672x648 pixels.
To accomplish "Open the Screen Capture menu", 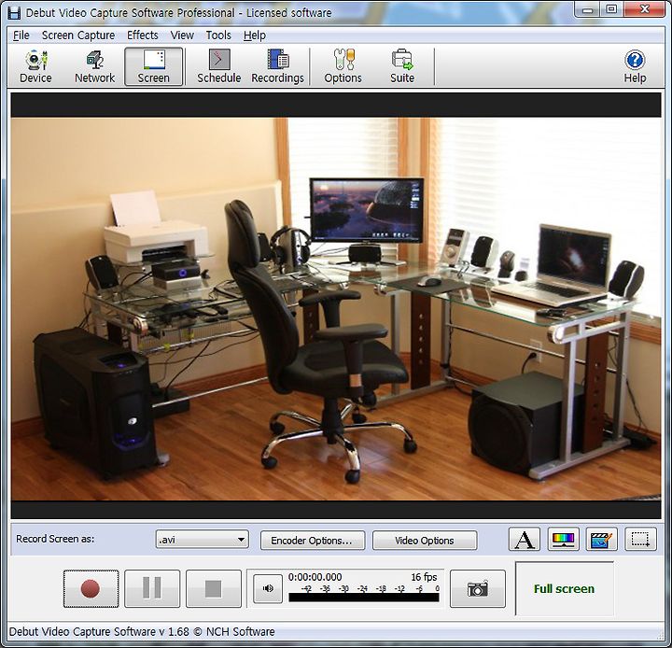I will coord(78,35).
